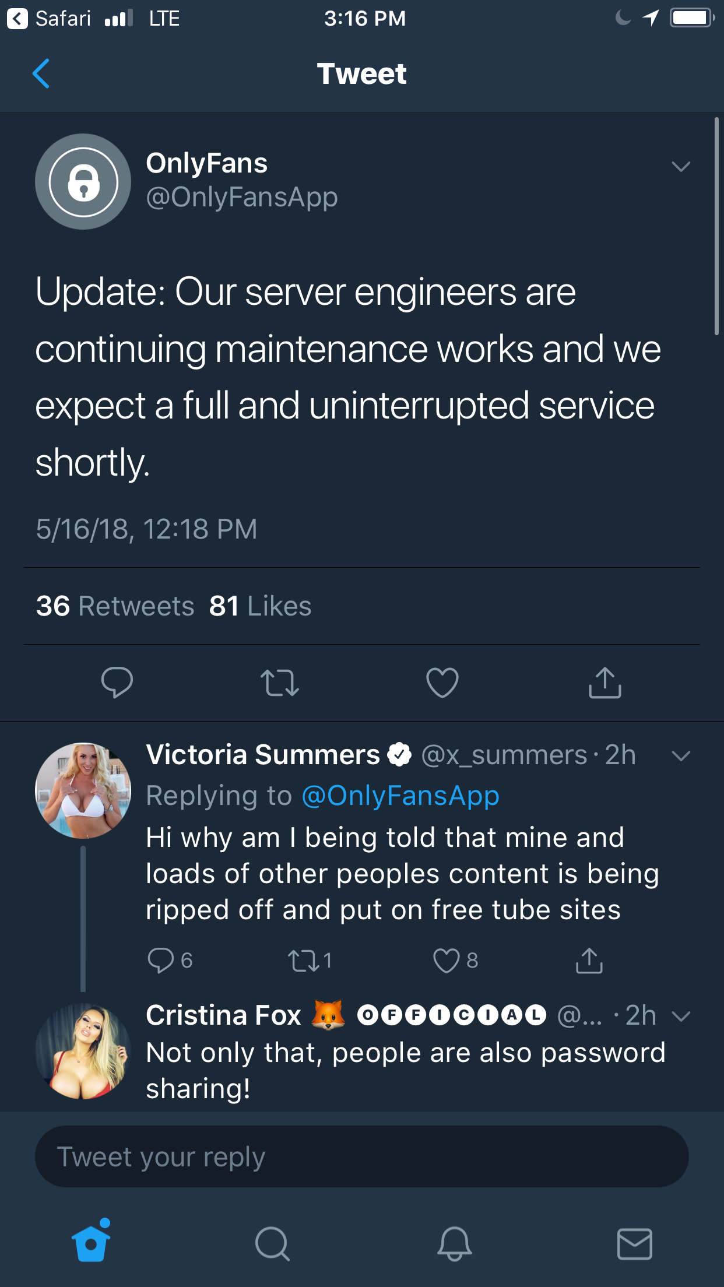
Task: Switch to the Search tab
Action: pos(272,1244)
